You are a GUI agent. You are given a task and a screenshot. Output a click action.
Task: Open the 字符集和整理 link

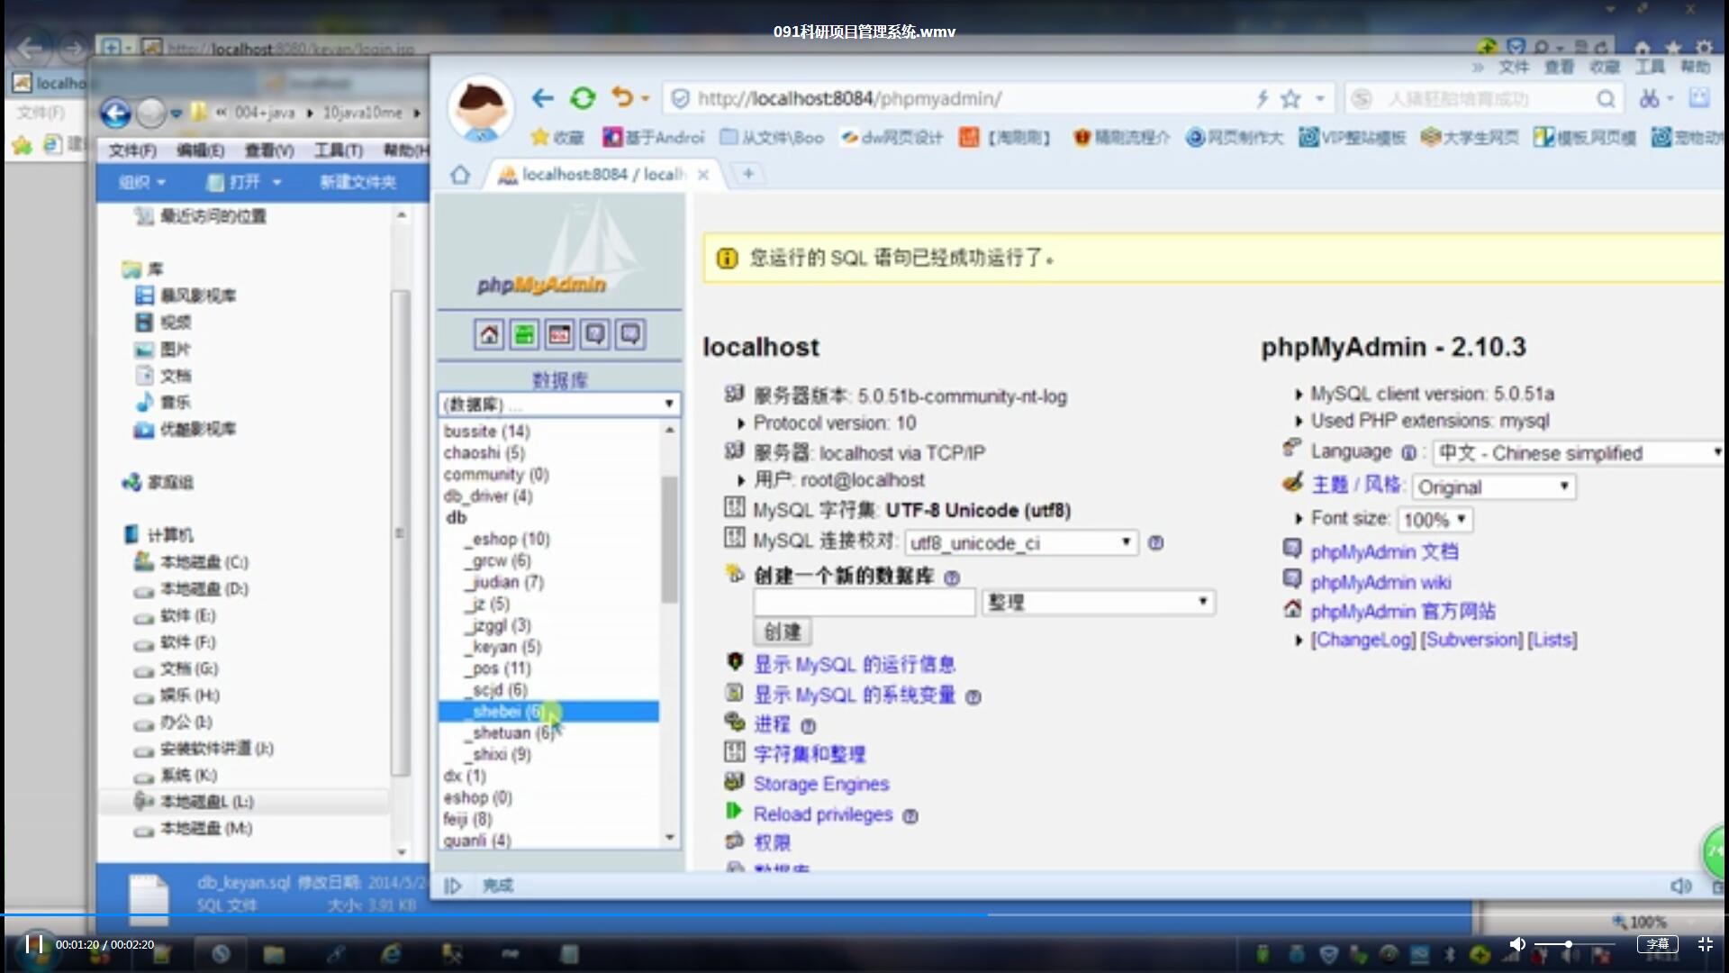[809, 754]
